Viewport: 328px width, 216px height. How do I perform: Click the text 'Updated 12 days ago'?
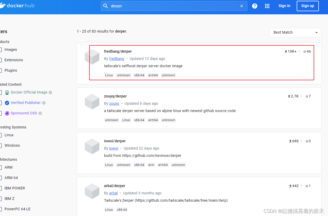click(147, 59)
